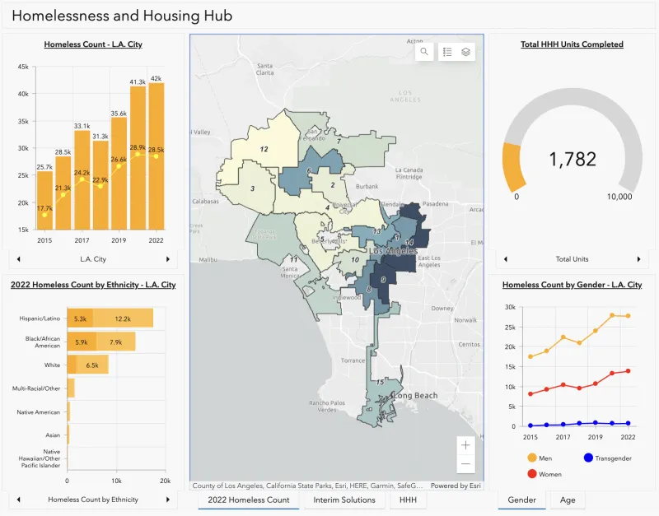The image size is (659, 516).
Task: Open the map layers icon
Action: pyautogui.click(x=465, y=52)
